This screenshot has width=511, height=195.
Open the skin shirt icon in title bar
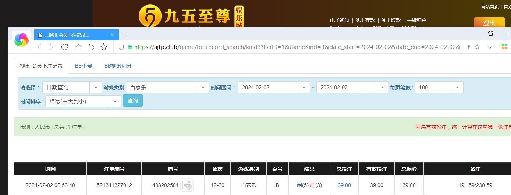(490, 33)
